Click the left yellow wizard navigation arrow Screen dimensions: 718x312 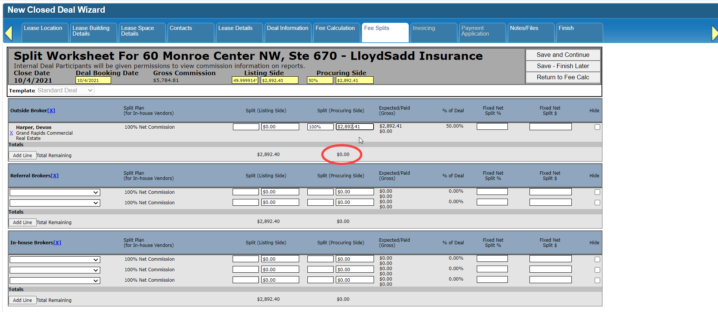click(9, 33)
